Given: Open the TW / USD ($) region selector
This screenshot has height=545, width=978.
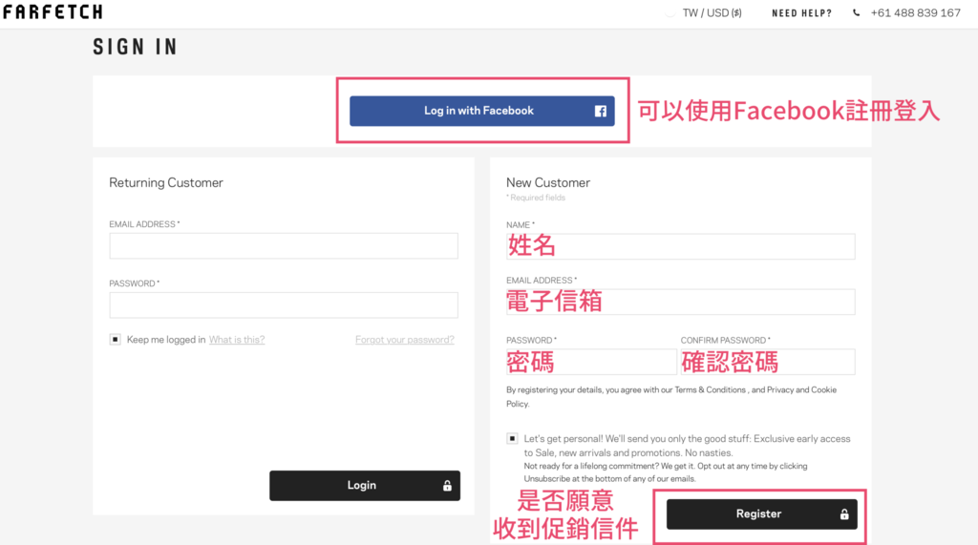Looking at the screenshot, I should coord(712,13).
